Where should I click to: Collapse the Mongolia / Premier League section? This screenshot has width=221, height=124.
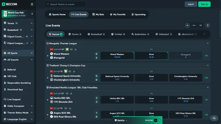[x=208, y=43]
